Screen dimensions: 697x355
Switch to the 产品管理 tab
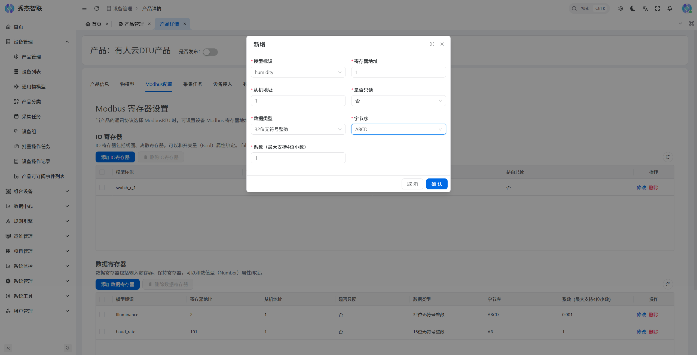click(134, 24)
